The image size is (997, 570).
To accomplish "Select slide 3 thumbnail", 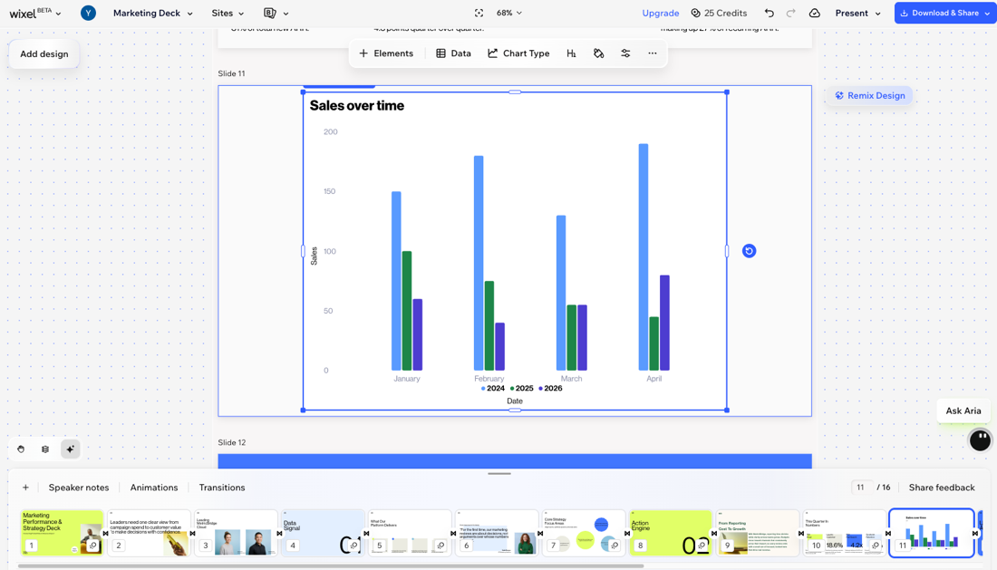I will [236, 533].
